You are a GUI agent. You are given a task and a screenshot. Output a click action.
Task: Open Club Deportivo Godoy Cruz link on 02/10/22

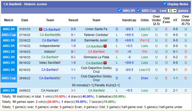click(x=96, y=70)
